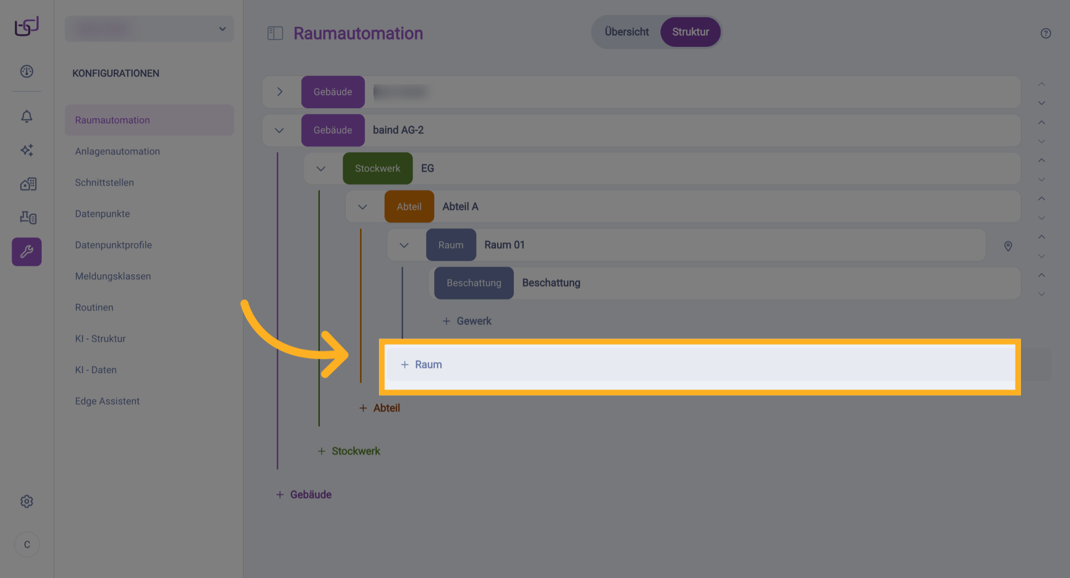
Task: Click the help question mark icon
Action: [1045, 33]
